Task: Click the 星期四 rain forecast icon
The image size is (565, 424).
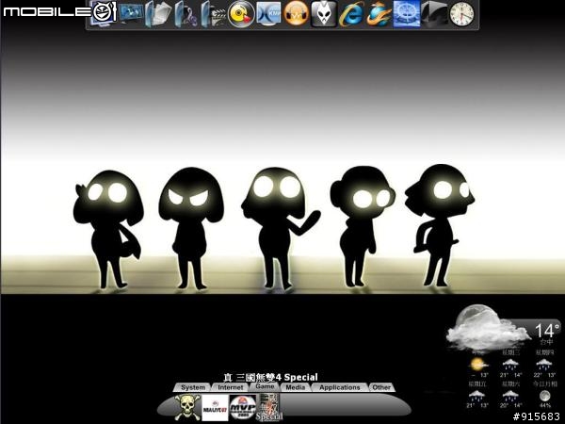Action: (x=544, y=365)
